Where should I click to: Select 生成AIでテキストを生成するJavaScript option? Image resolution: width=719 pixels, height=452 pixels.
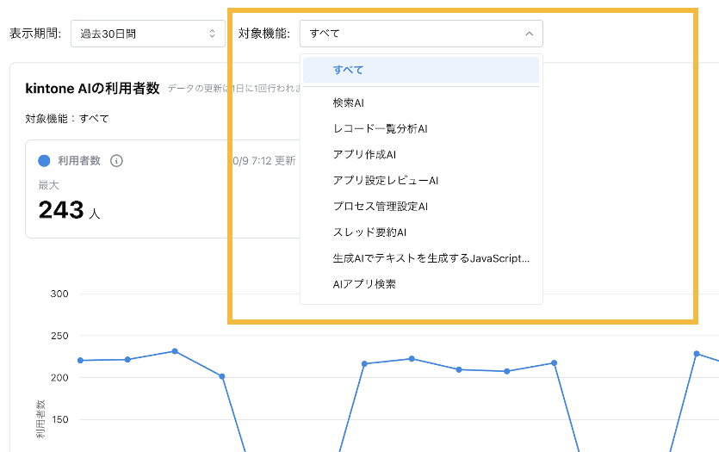coord(421,258)
